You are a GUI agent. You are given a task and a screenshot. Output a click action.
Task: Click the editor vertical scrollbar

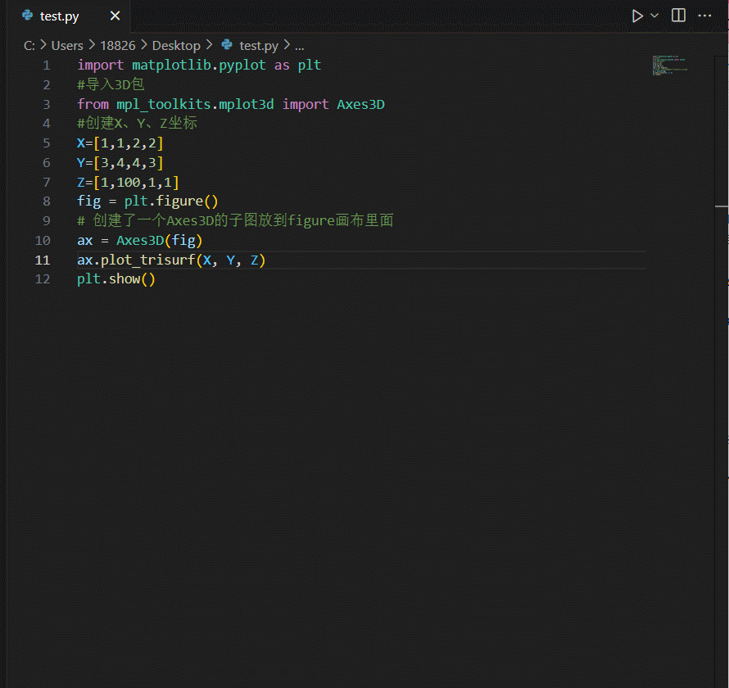coord(721,372)
